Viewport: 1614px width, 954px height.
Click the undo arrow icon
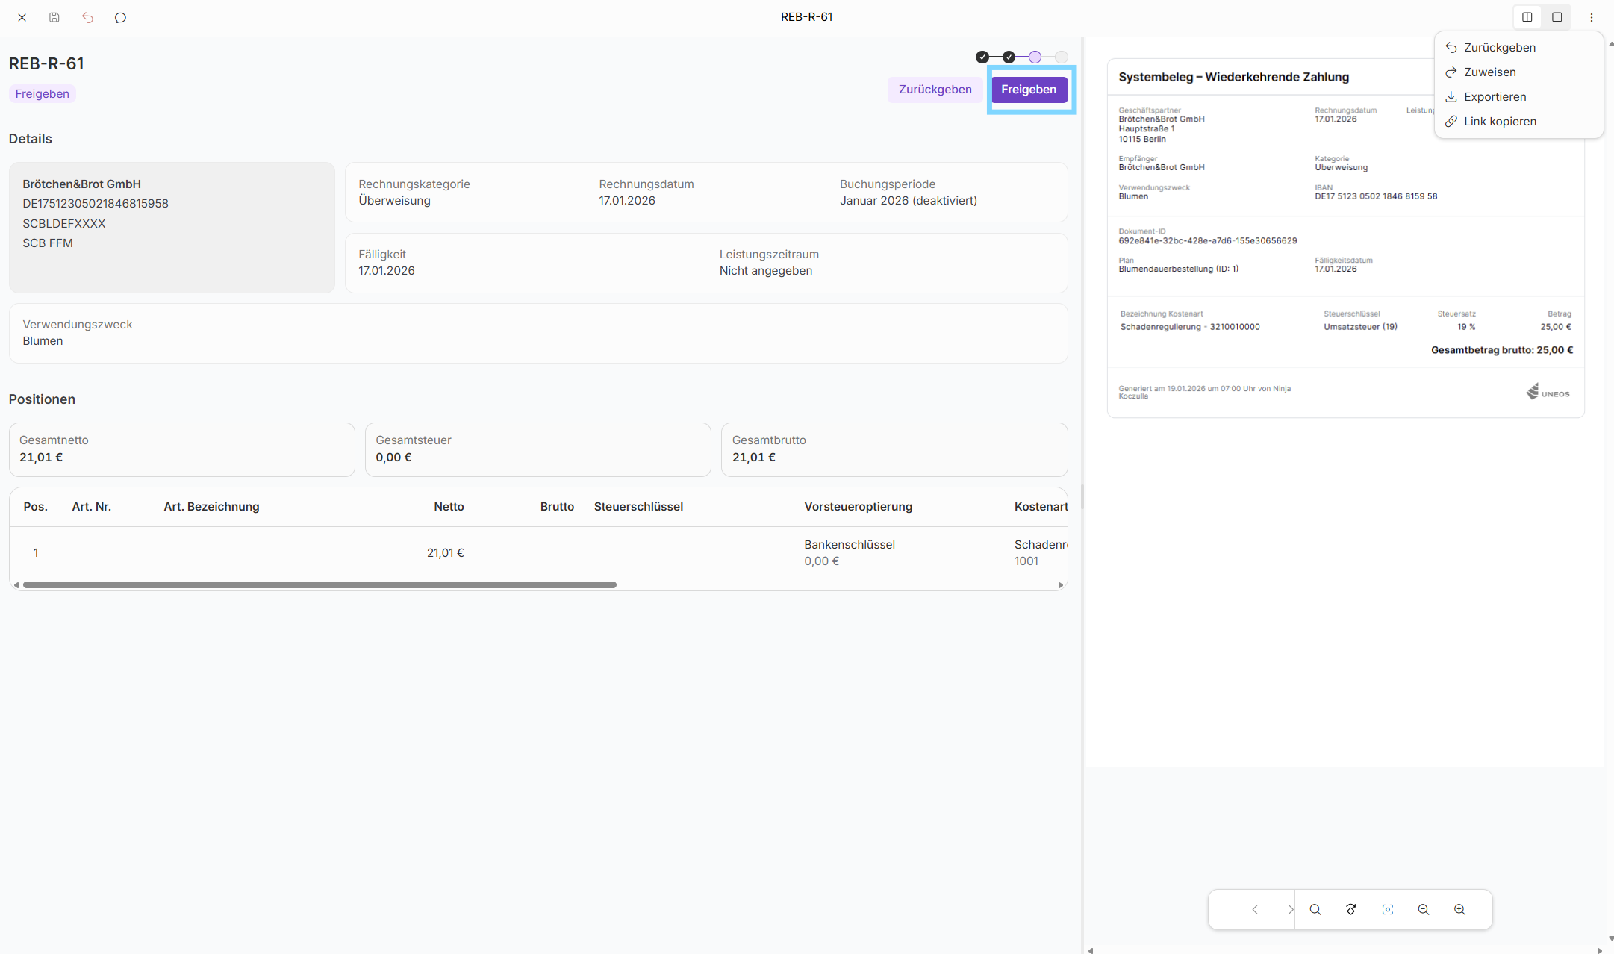[x=87, y=17]
